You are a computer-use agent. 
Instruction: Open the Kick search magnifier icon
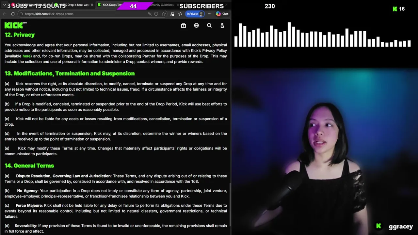click(209, 25)
